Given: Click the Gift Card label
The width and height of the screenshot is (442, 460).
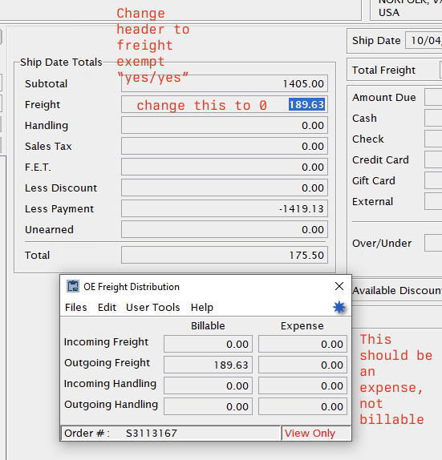Looking at the screenshot, I should pos(374,181).
